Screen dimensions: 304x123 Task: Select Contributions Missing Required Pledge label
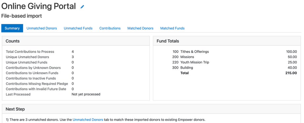pyautogui.click(x=37, y=84)
